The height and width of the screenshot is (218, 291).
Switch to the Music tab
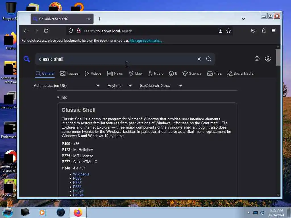(x=155, y=74)
